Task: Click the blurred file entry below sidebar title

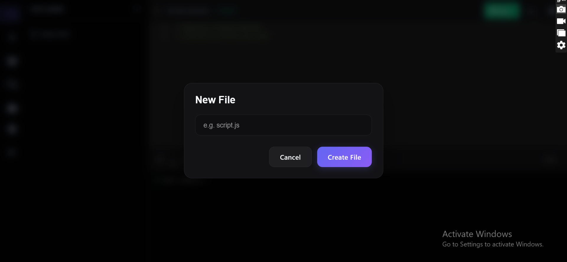Action: click(50, 34)
